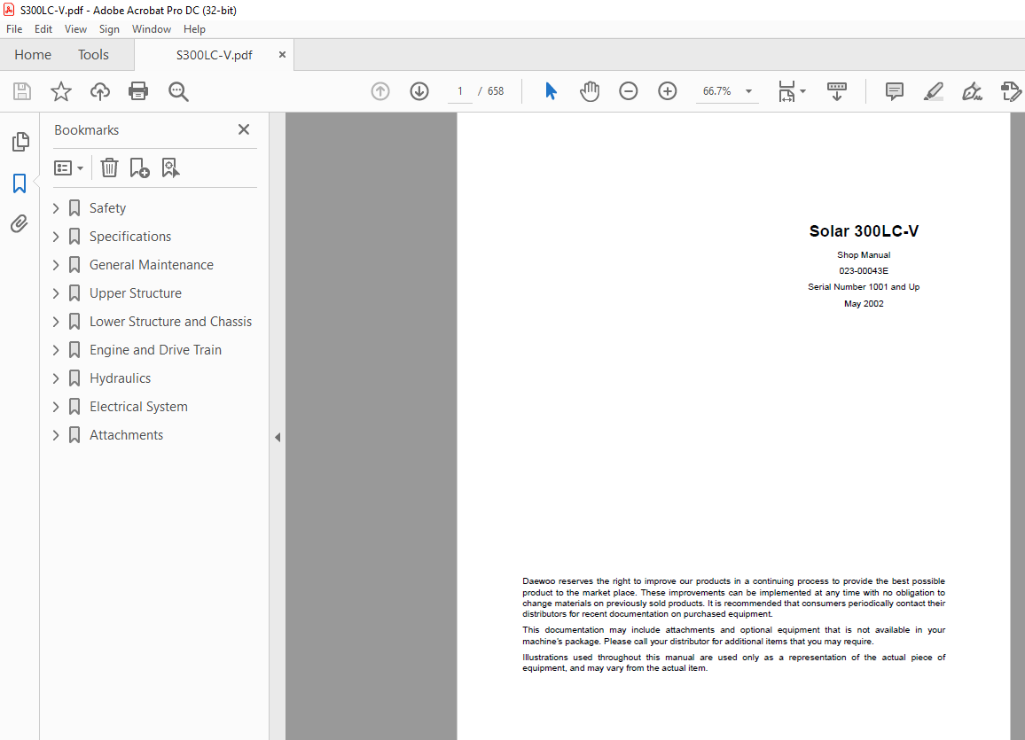The image size is (1025, 740).
Task: Go to previous page arrow
Action: pos(380,91)
